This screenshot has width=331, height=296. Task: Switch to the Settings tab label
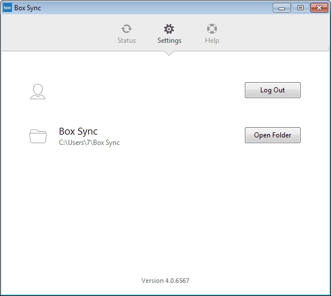(x=169, y=40)
